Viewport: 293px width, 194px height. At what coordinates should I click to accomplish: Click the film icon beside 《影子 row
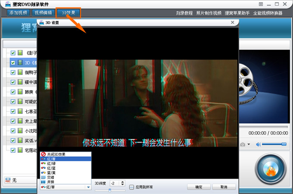pyautogui.click(x=20, y=53)
